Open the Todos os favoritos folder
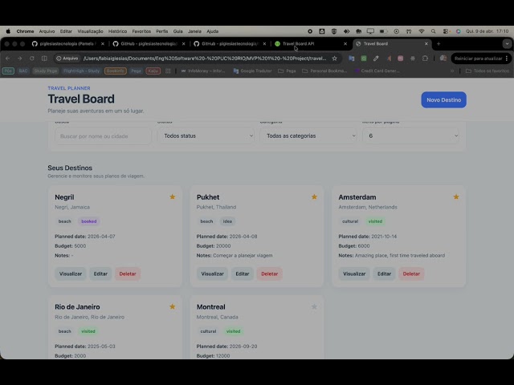The image size is (514, 385). 487,71
